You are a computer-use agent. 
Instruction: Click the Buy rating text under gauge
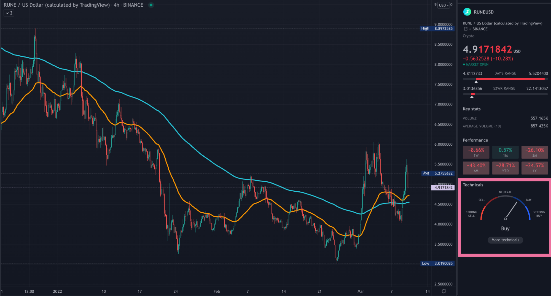(x=505, y=228)
